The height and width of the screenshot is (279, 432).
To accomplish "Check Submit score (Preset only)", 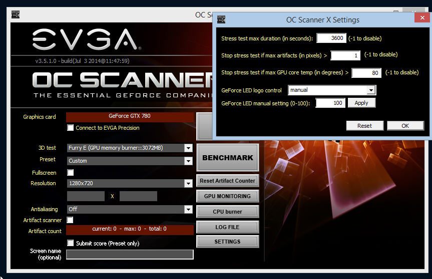I will [71, 243].
